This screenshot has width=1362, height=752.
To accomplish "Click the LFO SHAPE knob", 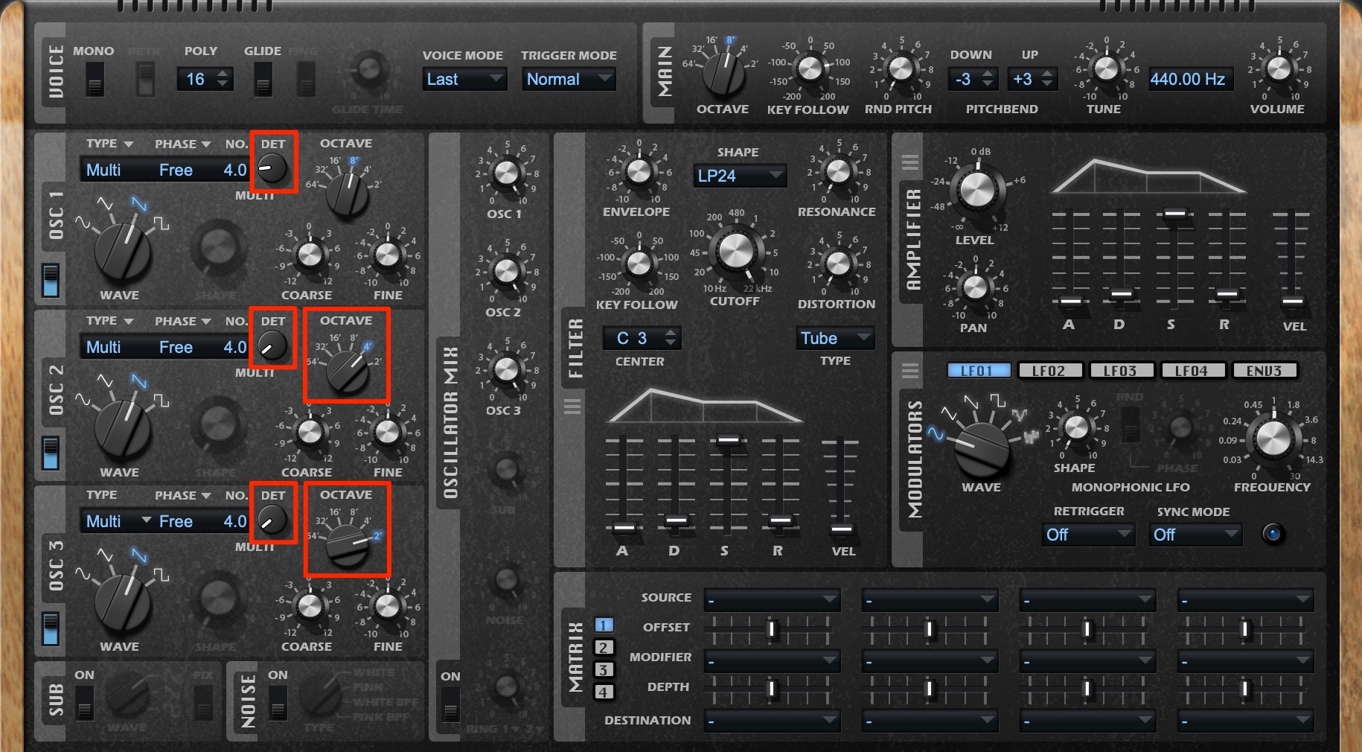I will [x=1076, y=427].
